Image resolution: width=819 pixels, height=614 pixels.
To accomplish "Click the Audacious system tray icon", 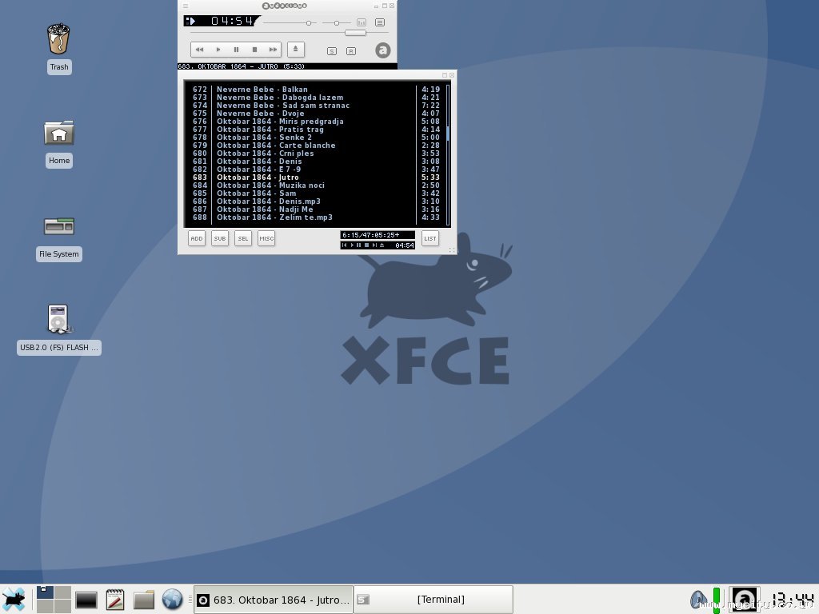I will (x=745, y=600).
